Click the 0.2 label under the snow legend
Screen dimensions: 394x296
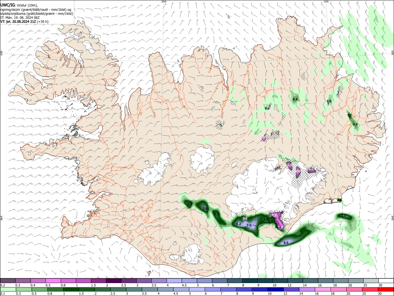(2, 285)
